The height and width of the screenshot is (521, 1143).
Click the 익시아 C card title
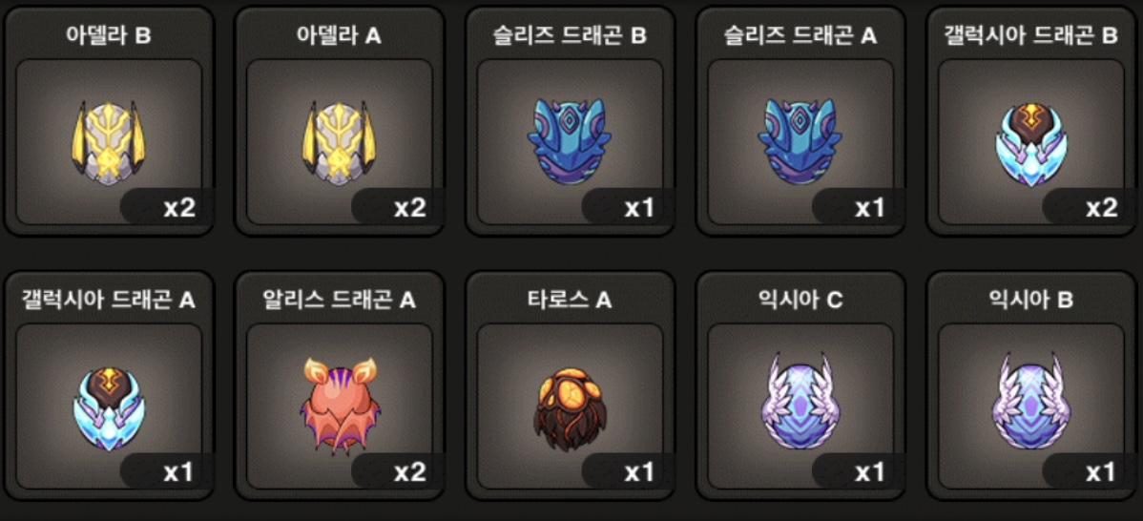pos(800,300)
